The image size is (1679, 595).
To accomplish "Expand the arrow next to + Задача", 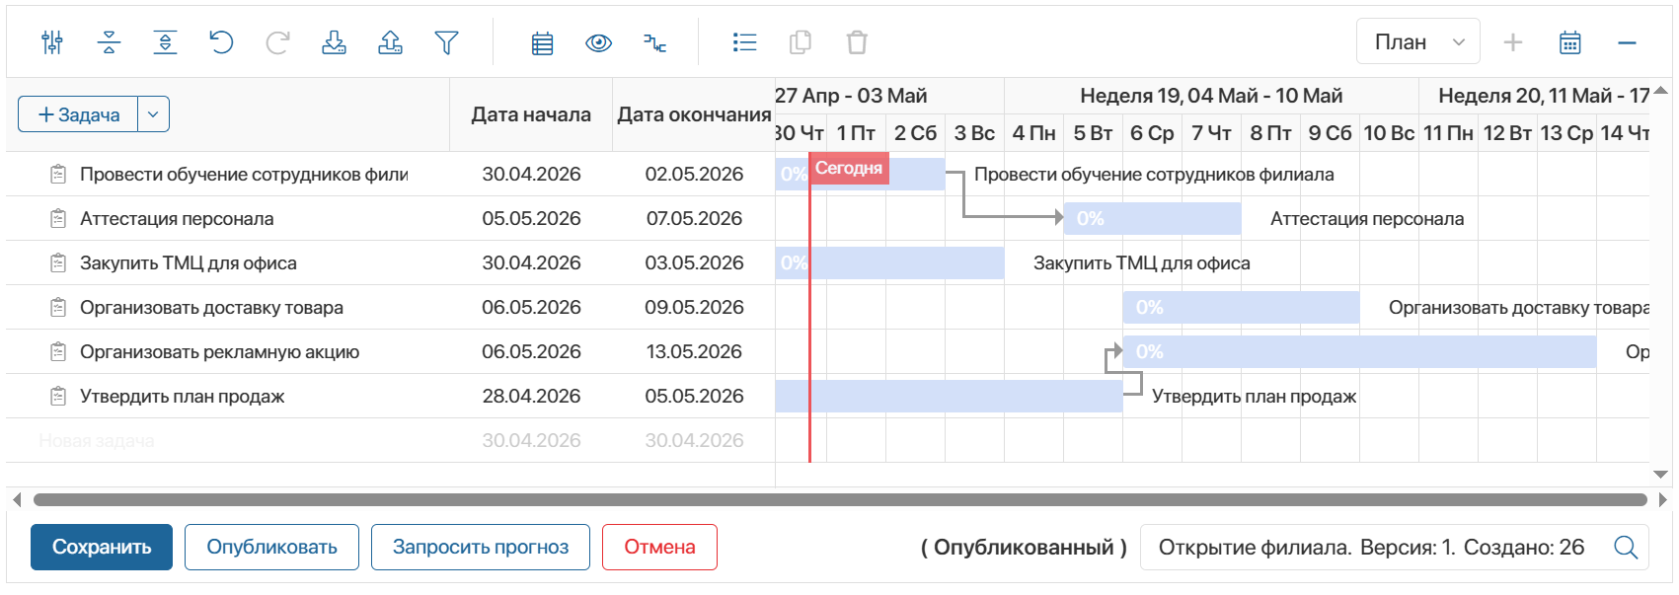I will pyautogui.click(x=154, y=114).
